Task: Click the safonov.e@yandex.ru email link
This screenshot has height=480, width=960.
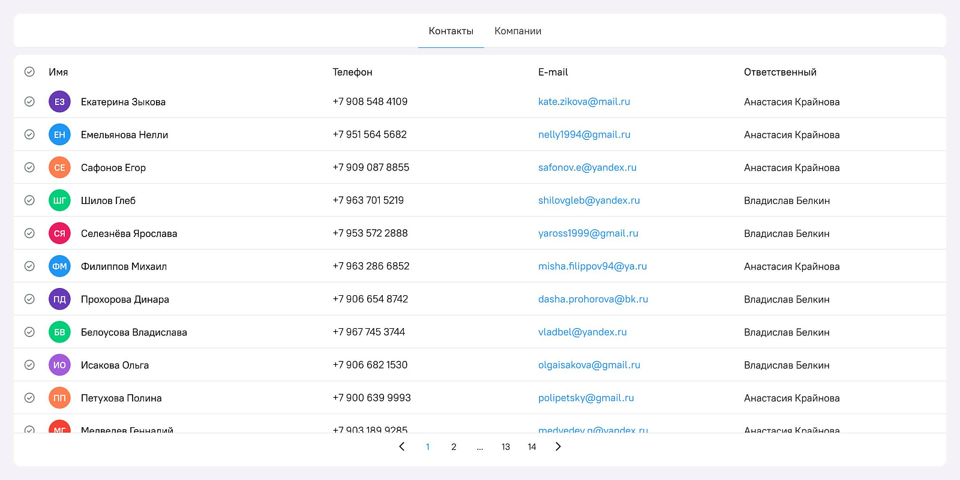Action: click(x=587, y=167)
